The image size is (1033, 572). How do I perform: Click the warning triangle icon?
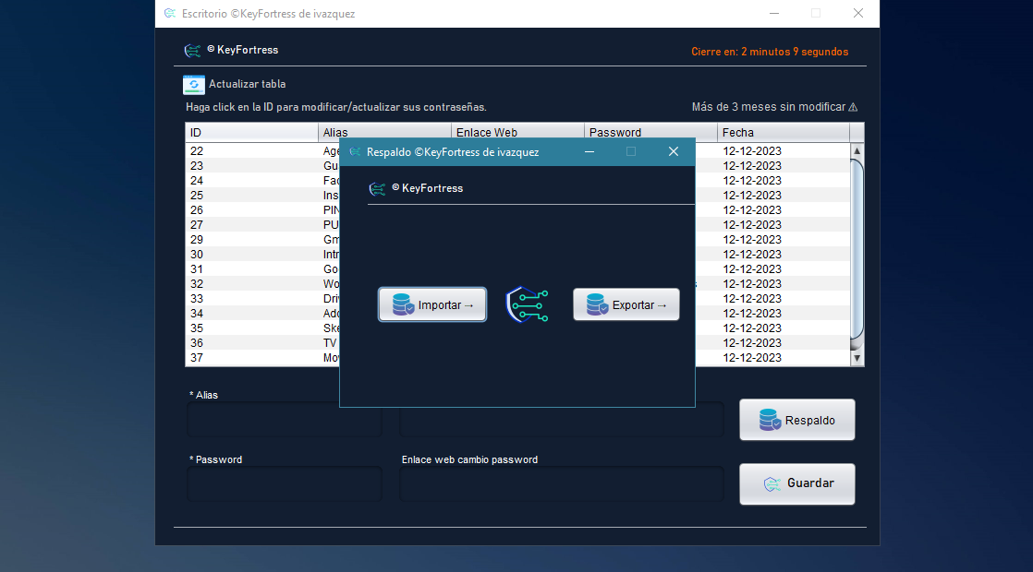(x=853, y=107)
